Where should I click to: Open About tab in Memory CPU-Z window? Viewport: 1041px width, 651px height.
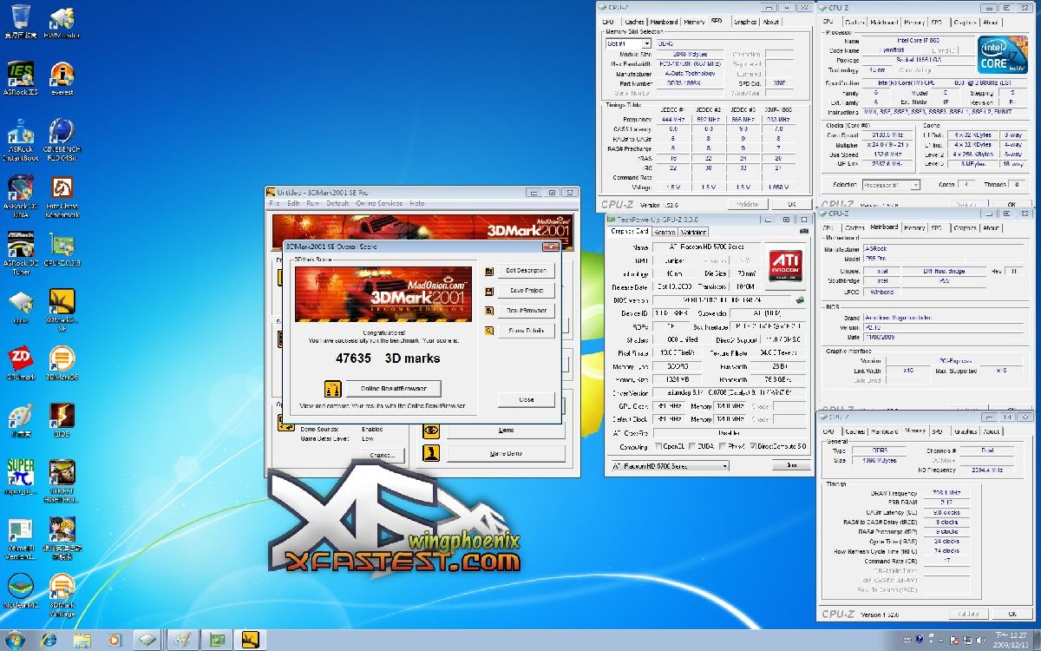click(992, 431)
